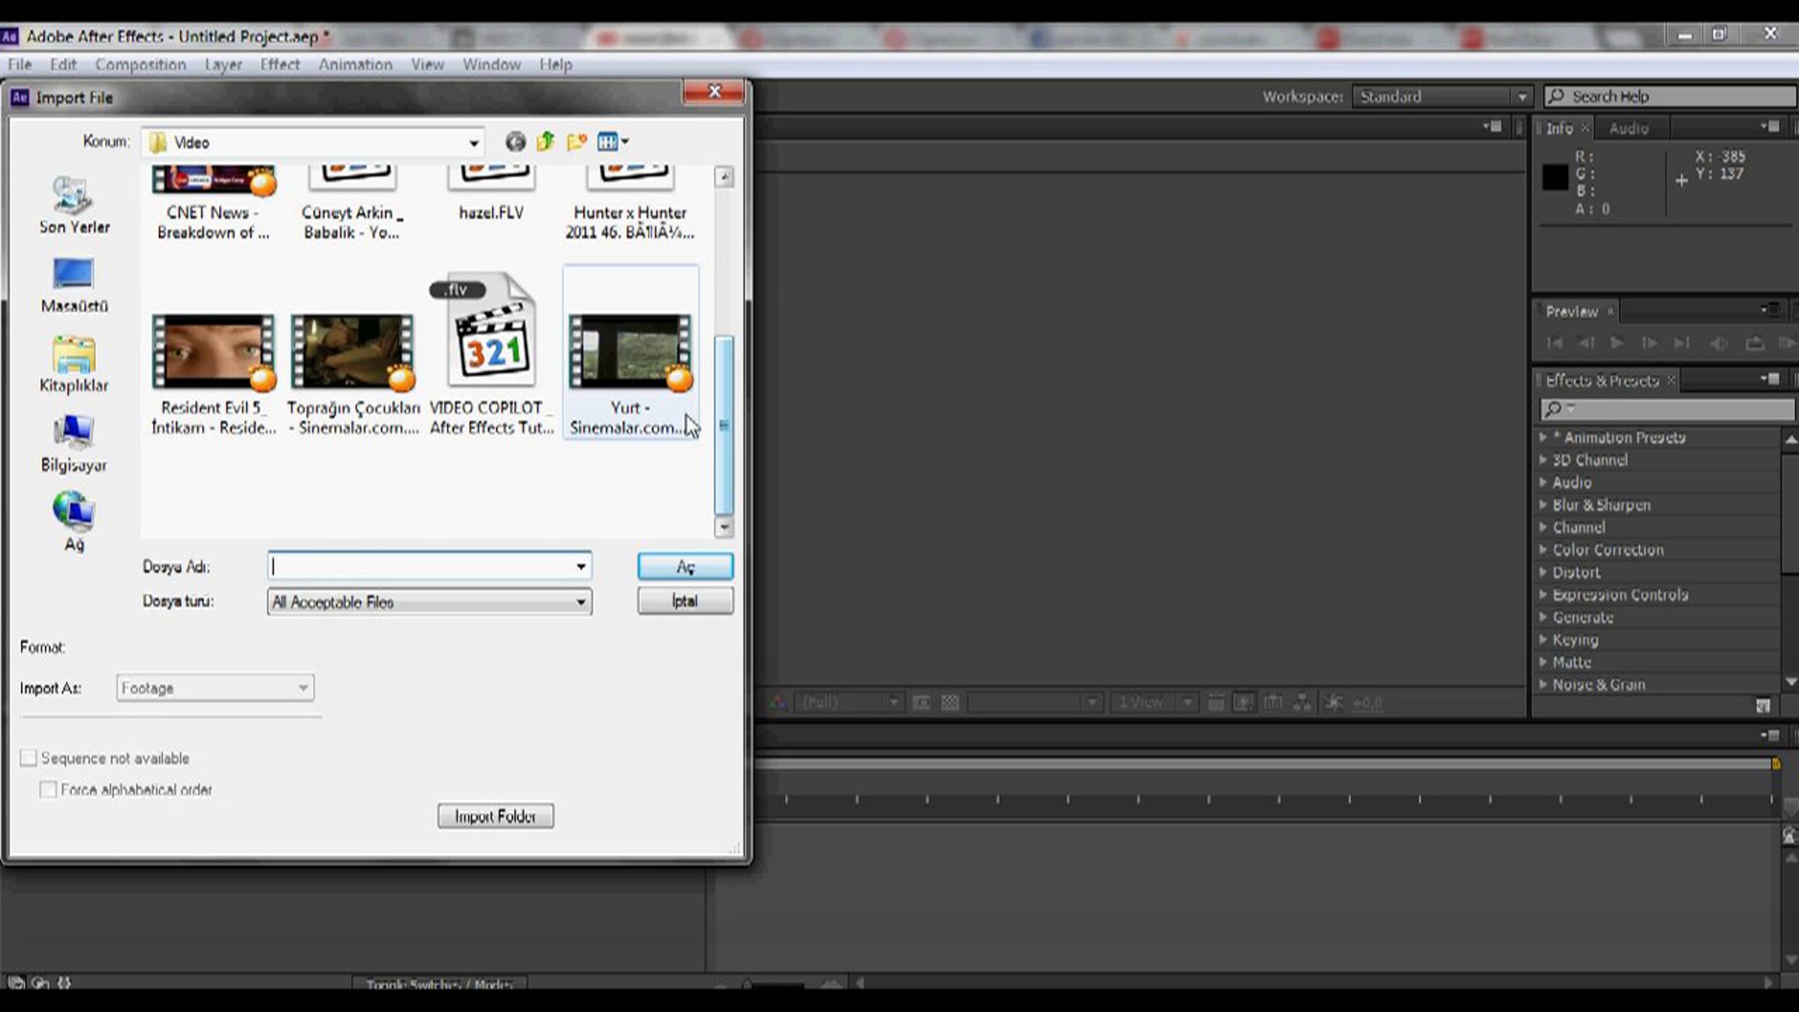Open the Animation menu
This screenshot has height=1012, width=1799.
(355, 64)
